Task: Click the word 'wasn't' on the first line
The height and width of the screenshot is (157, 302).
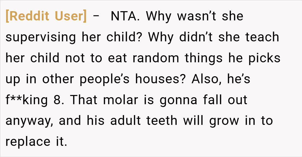Action: (197, 16)
